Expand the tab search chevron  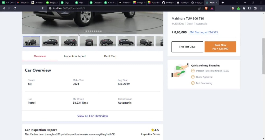[237, 3]
